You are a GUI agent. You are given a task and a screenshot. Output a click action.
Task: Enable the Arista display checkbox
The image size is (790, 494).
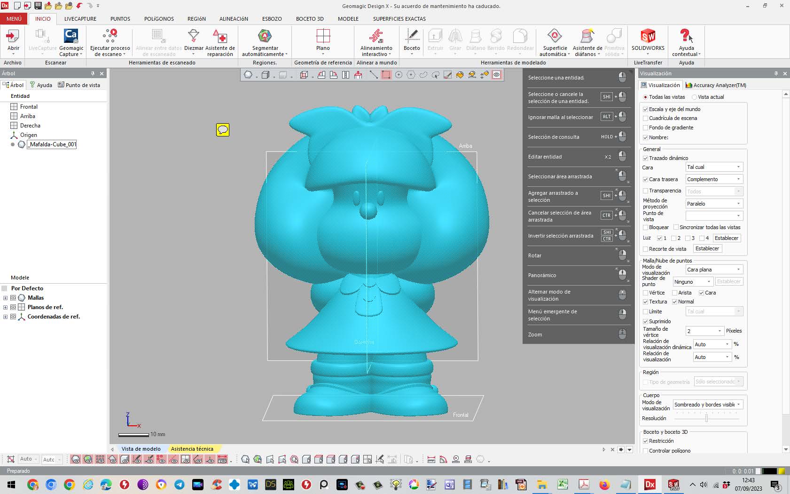[675, 293]
